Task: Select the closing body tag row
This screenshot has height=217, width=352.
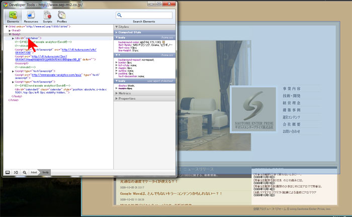Action: (17, 96)
